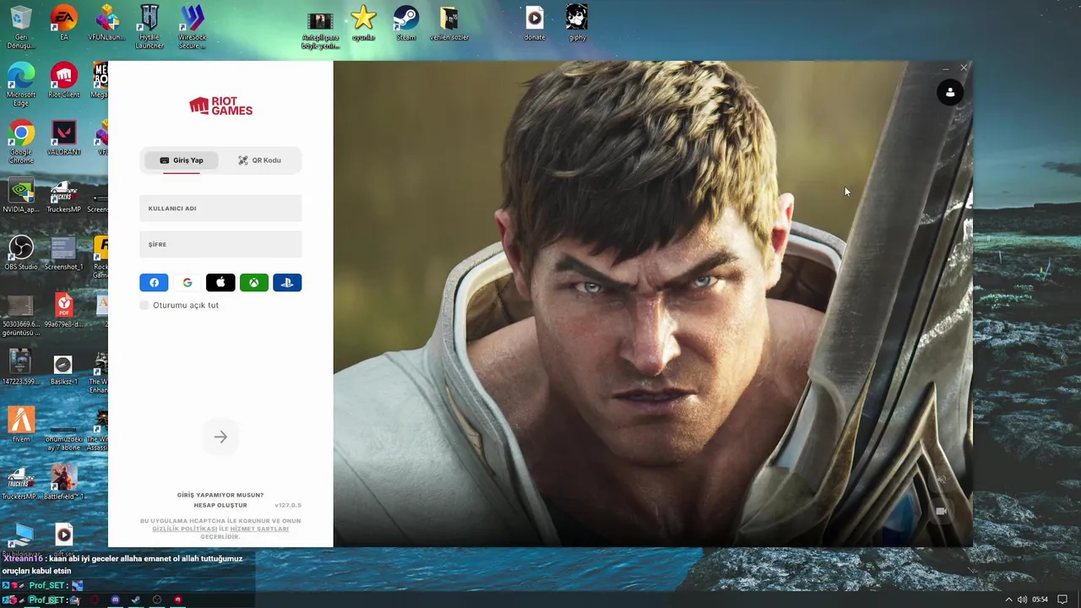Select the Google Chrome desktop icon
Image resolution: width=1081 pixels, height=608 pixels.
click(21, 142)
